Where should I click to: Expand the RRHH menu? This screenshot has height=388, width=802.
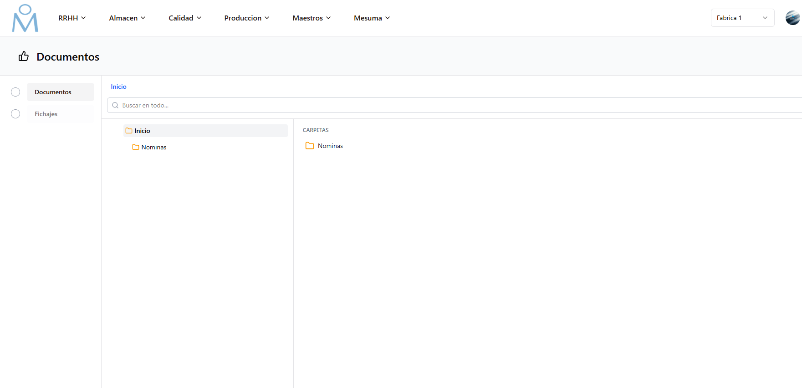pos(72,18)
